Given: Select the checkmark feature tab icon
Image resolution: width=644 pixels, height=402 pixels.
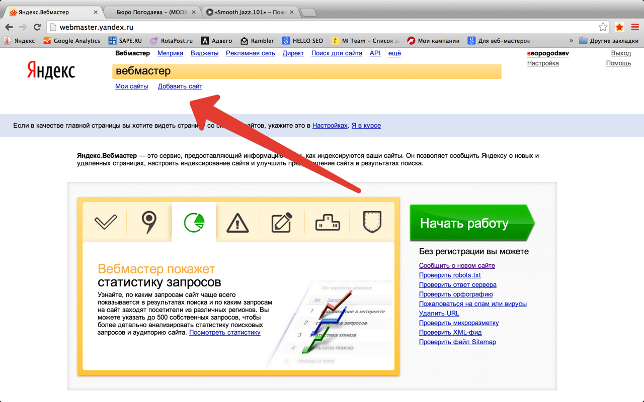Looking at the screenshot, I should tap(106, 222).
